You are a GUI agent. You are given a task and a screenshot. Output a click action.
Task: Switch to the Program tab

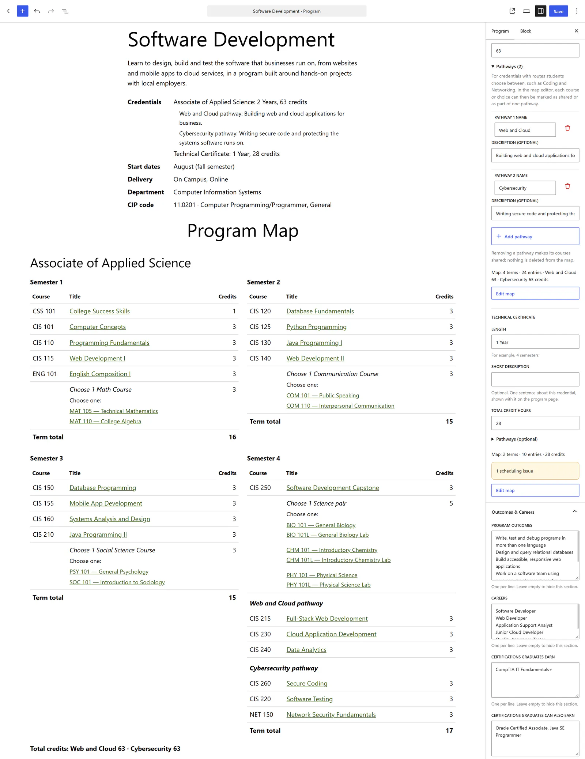[x=500, y=31]
